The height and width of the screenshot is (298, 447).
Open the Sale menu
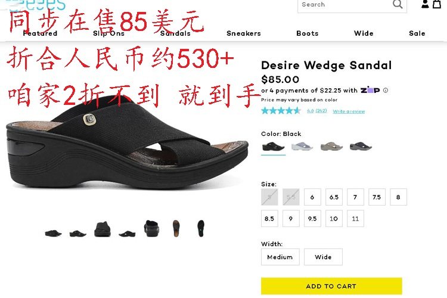tap(417, 33)
